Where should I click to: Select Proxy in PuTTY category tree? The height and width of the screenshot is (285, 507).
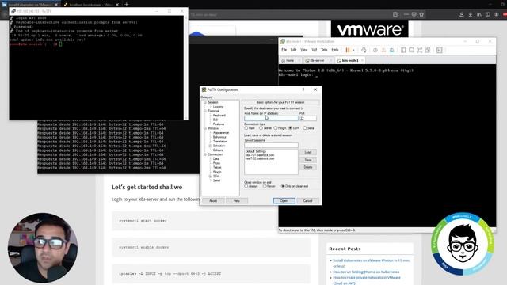tap(216, 163)
